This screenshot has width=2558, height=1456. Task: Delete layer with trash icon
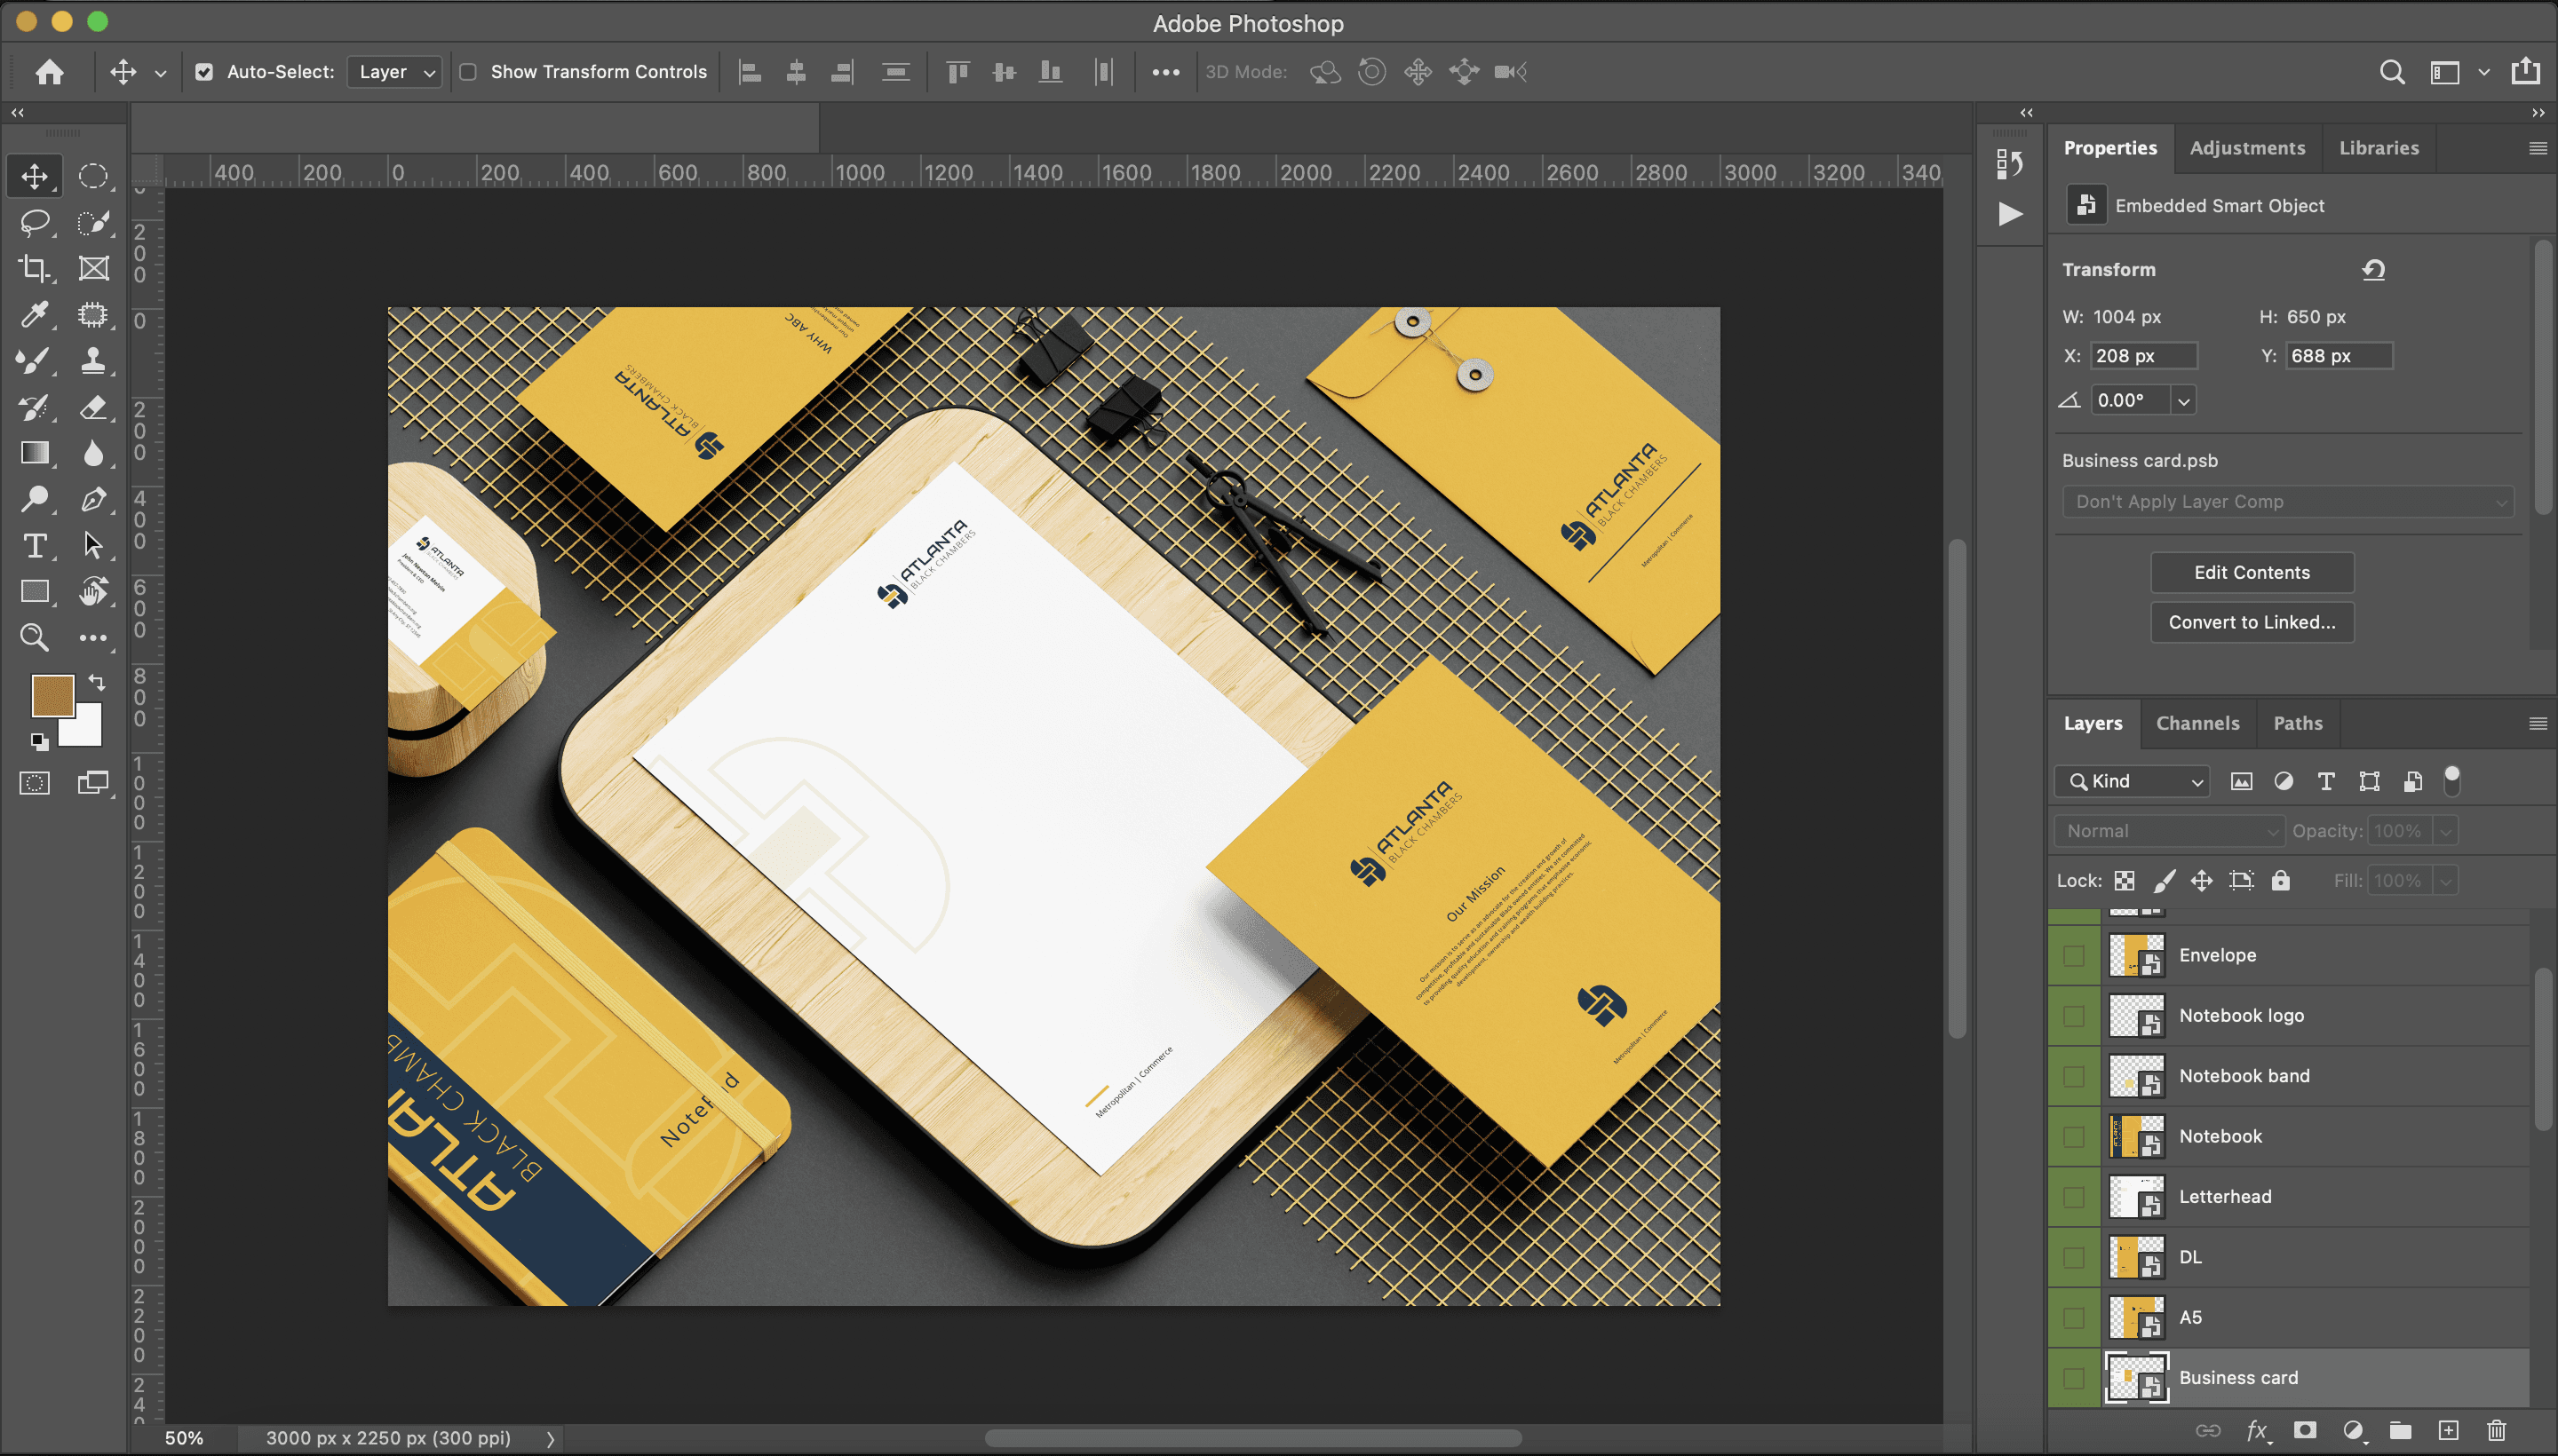[x=2497, y=1431]
